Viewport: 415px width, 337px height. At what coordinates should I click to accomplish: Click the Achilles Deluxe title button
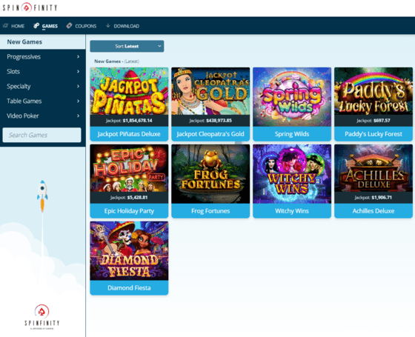[x=373, y=211]
